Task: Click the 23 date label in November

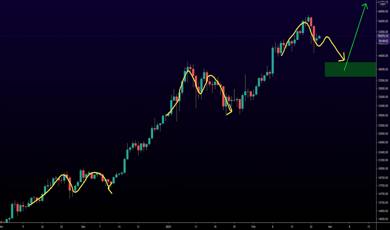Action: 62,227
